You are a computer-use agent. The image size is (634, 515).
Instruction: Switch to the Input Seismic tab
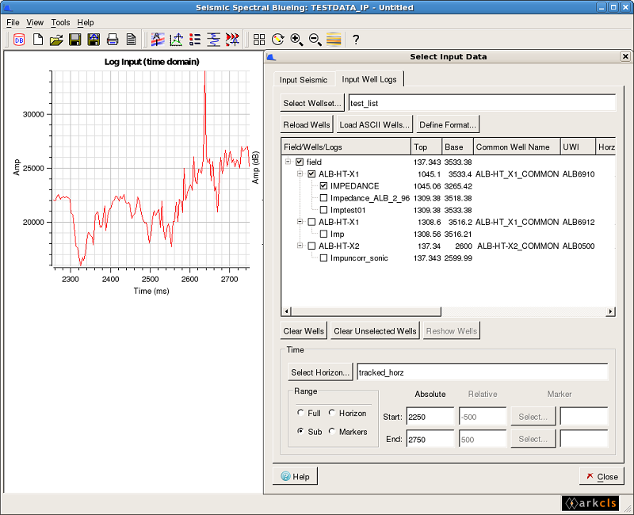tap(304, 79)
